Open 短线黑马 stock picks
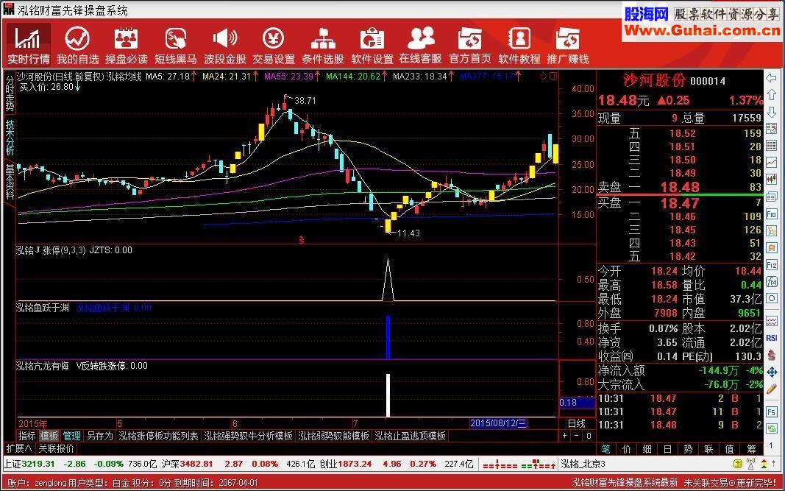The width and height of the screenshot is (785, 491). pyautogui.click(x=175, y=44)
